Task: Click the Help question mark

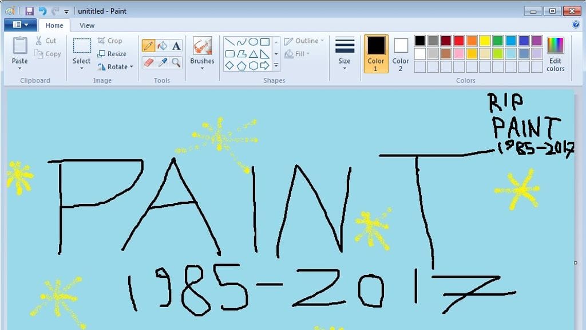Action: (x=576, y=25)
